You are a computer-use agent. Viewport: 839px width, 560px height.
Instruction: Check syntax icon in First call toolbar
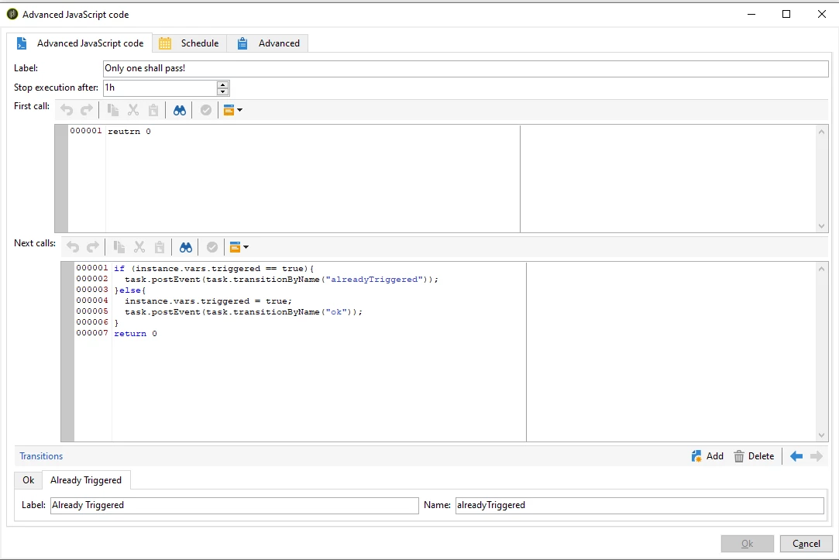point(206,110)
